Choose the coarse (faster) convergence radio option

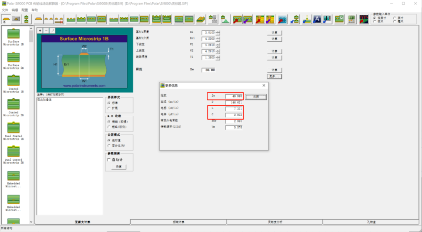pos(109,127)
